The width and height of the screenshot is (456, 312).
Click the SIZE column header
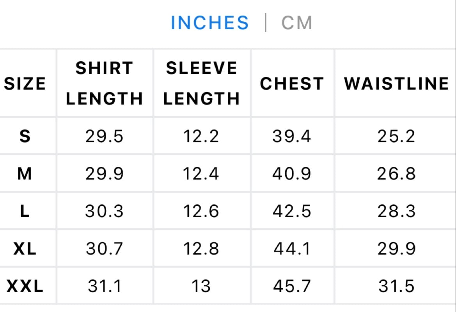point(25,84)
